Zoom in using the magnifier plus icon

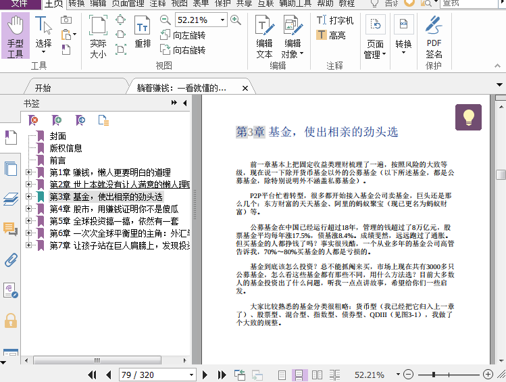point(236,20)
